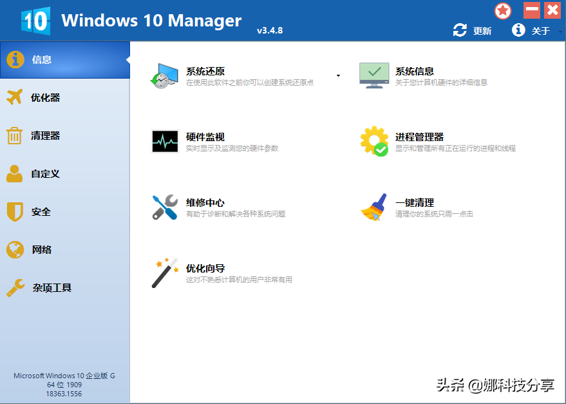Image resolution: width=566 pixels, height=404 pixels.
Task: Click description text 显示和管理所有正在运行的进程和线程
Action: tap(455, 148)
